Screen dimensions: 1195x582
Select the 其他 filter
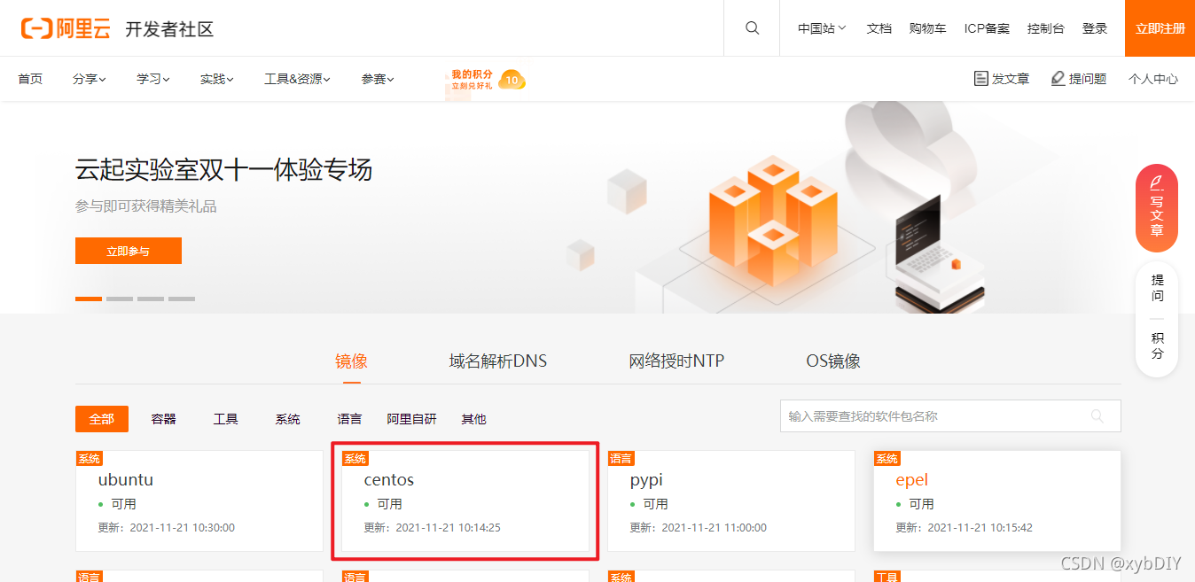474,419
